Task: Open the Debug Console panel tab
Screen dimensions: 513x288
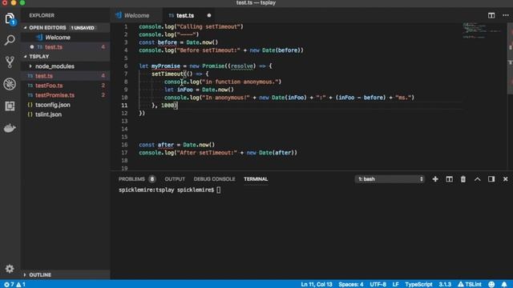Action: click(214, 179)
